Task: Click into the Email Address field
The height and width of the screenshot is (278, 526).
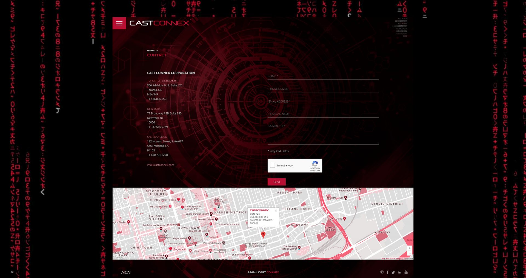Action: coord(323,101)
